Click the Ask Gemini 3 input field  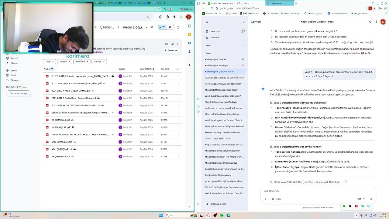pyautogui.click(x=318, y=191)
